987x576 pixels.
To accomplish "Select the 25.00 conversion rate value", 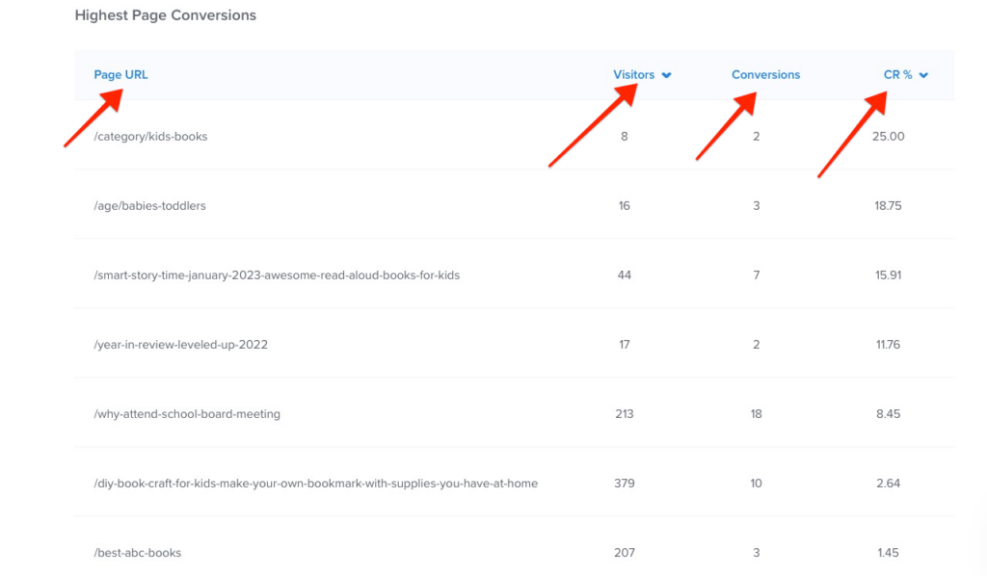I will (886, 136).
